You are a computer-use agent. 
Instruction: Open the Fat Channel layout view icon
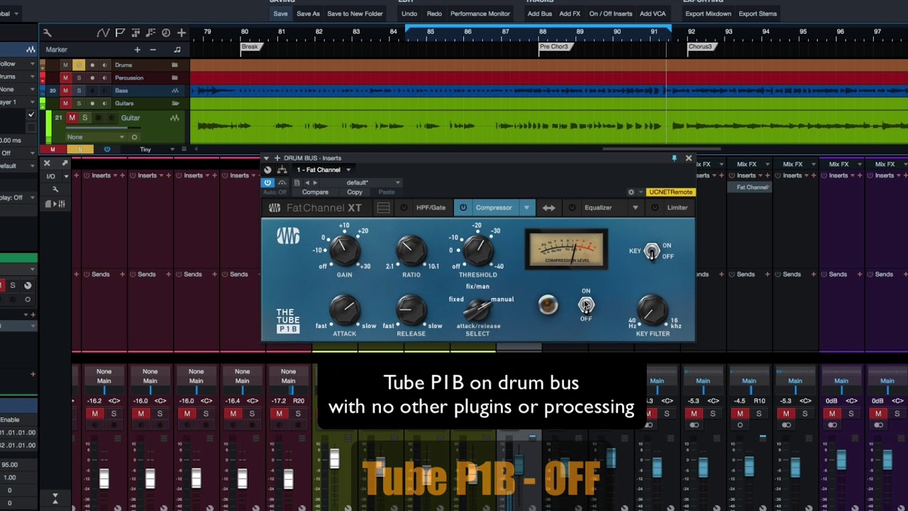click(x=383, y=208)
